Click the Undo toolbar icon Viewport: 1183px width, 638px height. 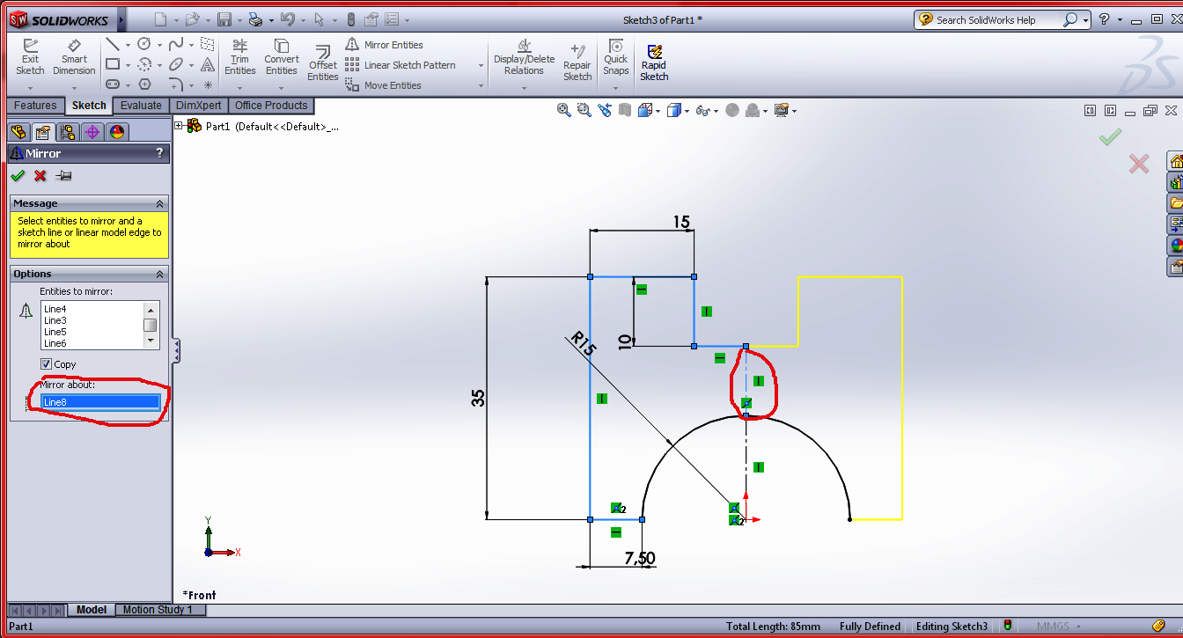coord(287,19)
